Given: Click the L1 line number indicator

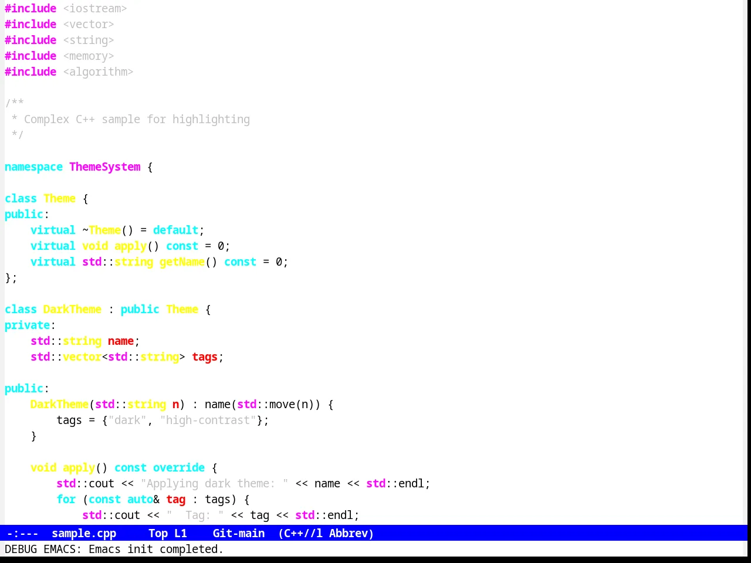Looking at the screenshot, I should point(181,533).
